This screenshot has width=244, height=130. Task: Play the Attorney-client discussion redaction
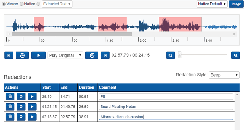coord(32,117)
